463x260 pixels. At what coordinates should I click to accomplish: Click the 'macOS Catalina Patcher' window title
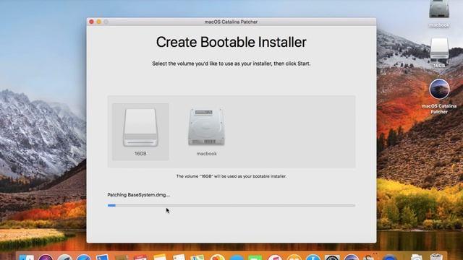click(x=231, y=22)
